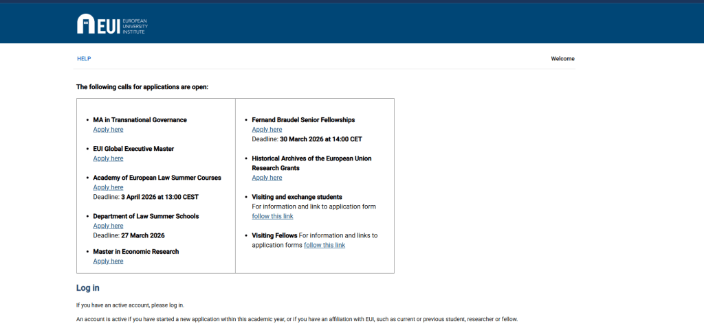
Task: Open Department of Law Summer Schools application
Action: click(108, 226)
